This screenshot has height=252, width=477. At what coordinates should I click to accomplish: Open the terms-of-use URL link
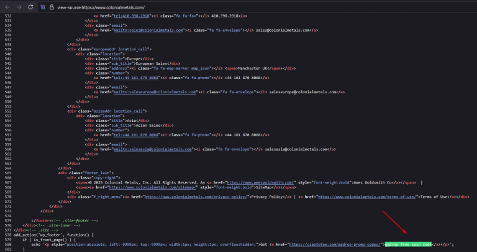point(367,197)
